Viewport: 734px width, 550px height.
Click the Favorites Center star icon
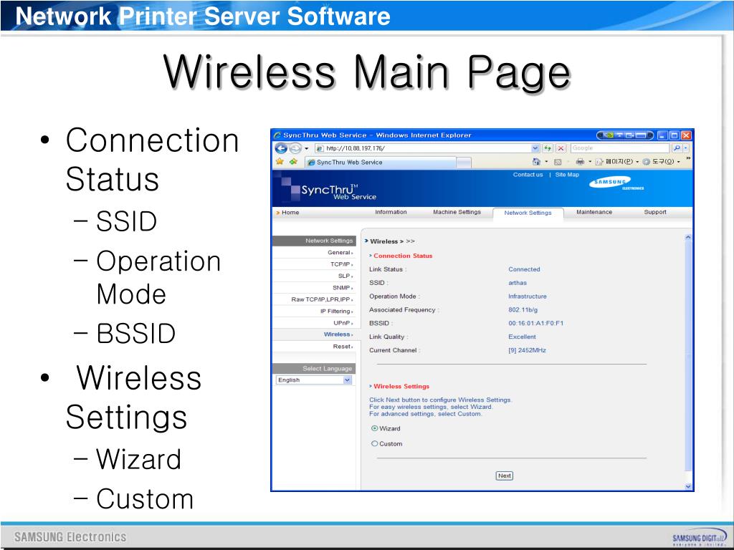(280, 161)
